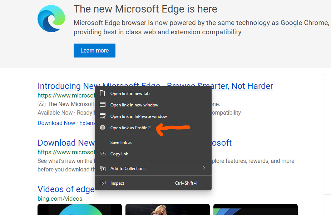Click the Ctrl+Shift+I shortcut text
This screenshot has width=331, height=215.
186,183
